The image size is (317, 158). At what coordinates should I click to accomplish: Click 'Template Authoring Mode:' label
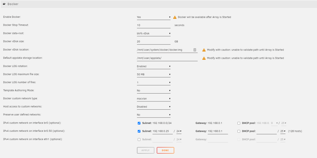pyautogui.click(x=19, y=90)
